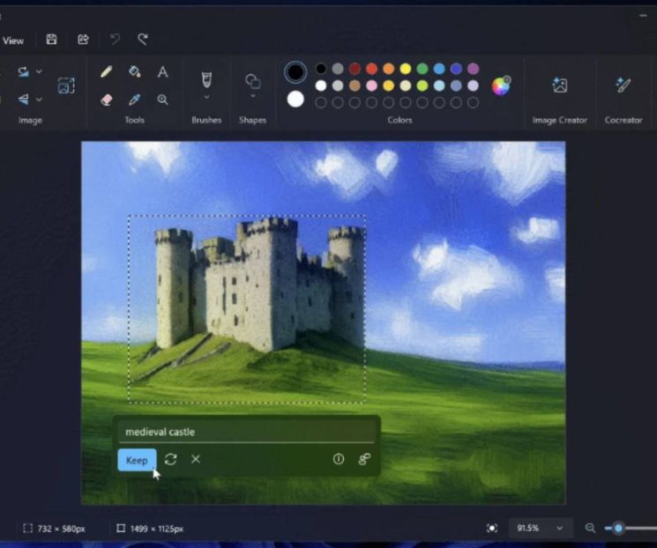
Task: Click the zoom slider handle
Action: pos(618,529)
